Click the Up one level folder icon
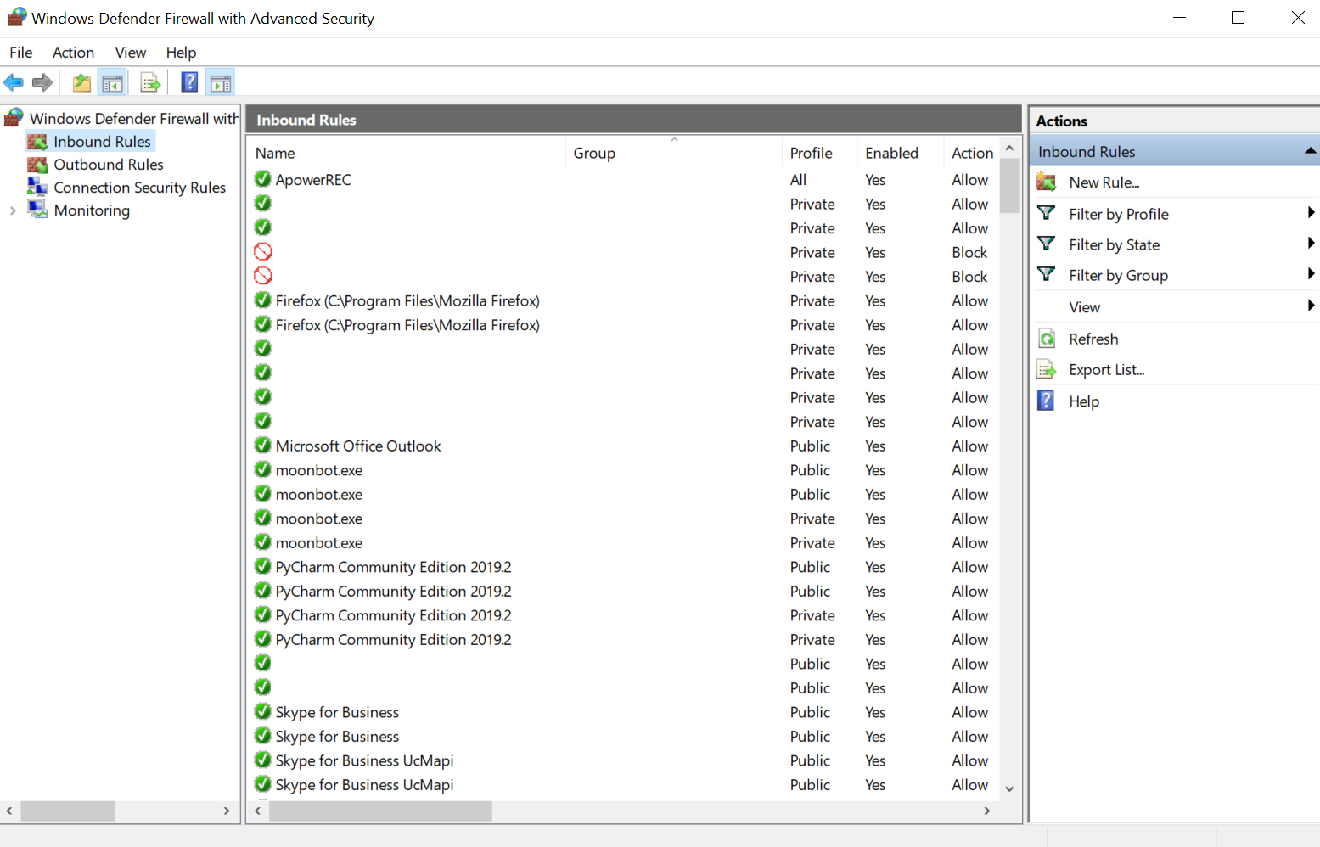Viewport: 1320px width, 847px height. click(x=81, y=82)
